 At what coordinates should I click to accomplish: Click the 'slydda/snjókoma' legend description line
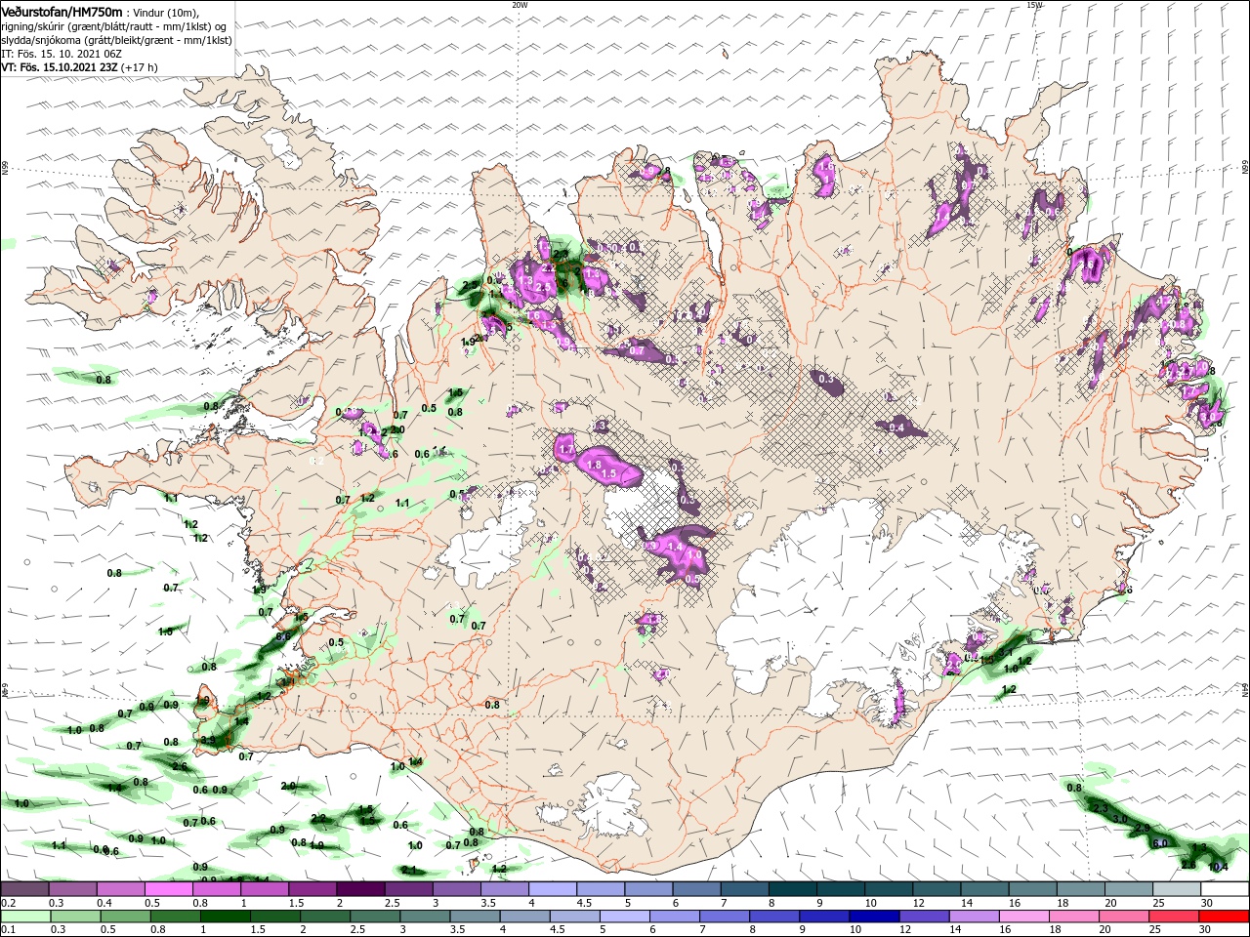(116, 40)
